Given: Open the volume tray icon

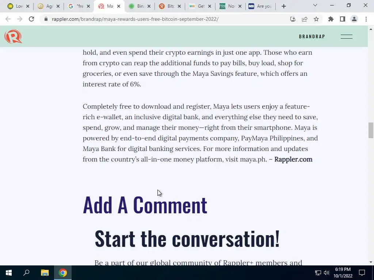Looking at the screenshot, I should tap(327, 273).
